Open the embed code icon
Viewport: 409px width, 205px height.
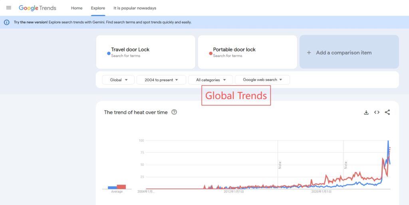(377, 112)
